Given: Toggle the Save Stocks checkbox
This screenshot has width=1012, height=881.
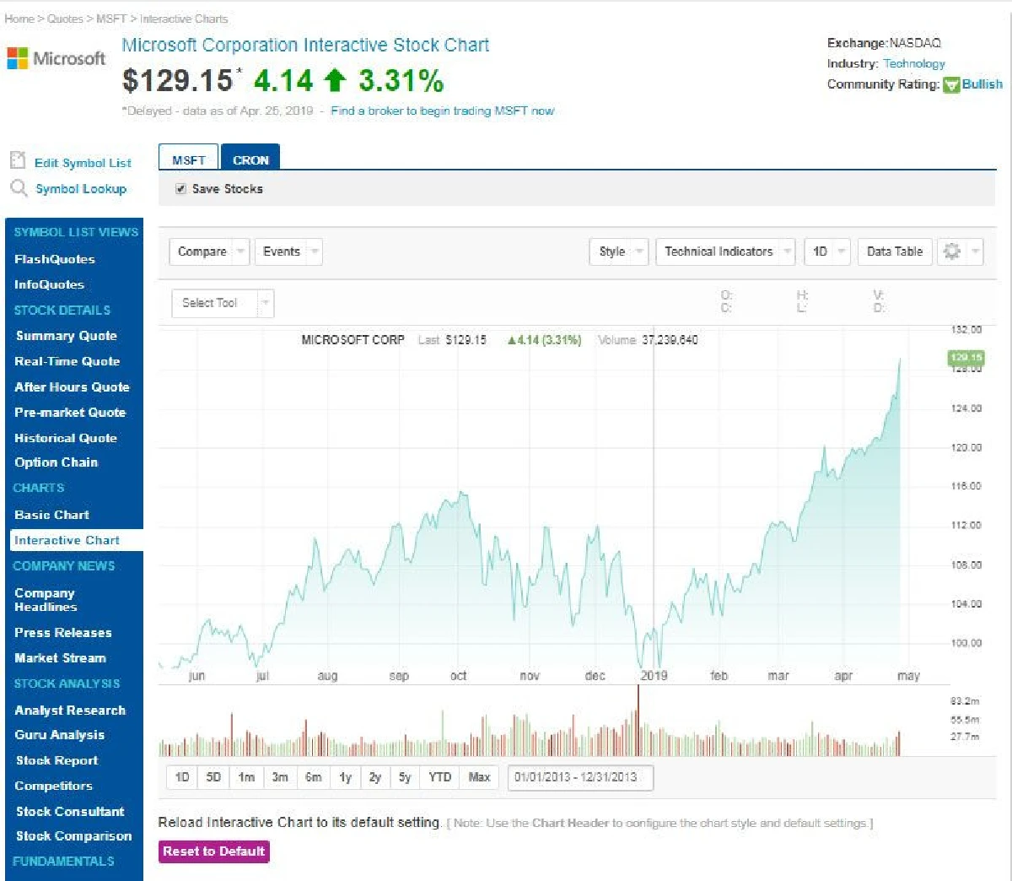Looking at the screenshot, I should click(180, 189).
